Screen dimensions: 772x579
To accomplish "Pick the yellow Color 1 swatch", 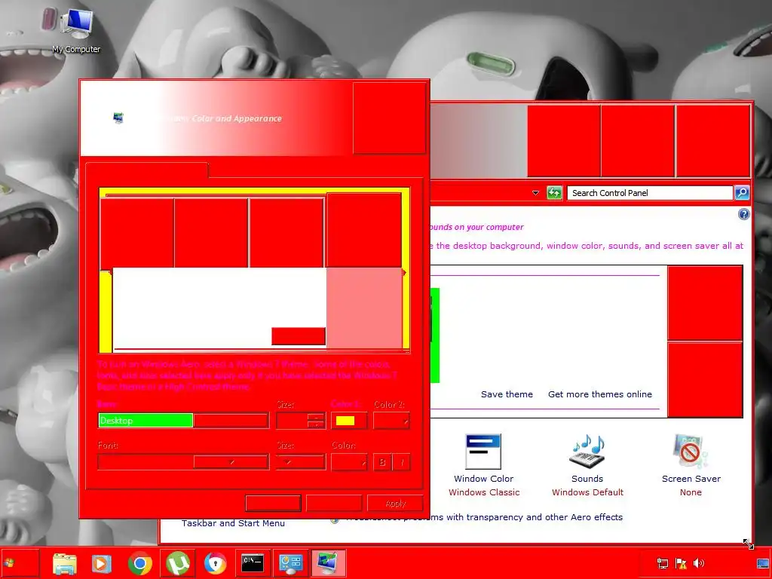I will click(349, 421).
